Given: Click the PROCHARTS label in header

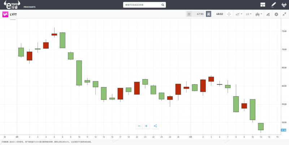Looking at the screenshot, I should coord(29,7).
